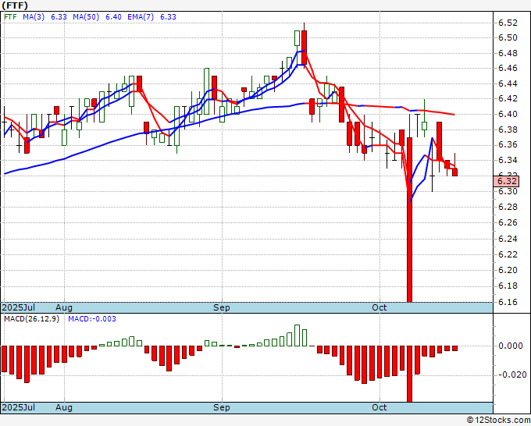Click Sep on the price chart timeline
Screen dimensions: 531x426
[222, 307]
